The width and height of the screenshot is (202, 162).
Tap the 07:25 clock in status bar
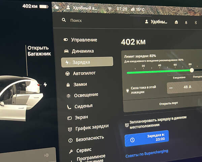click(x=122, y=9)
